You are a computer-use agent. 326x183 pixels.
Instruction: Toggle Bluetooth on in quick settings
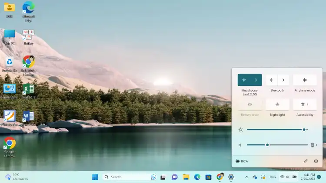(x=271, y=80)
